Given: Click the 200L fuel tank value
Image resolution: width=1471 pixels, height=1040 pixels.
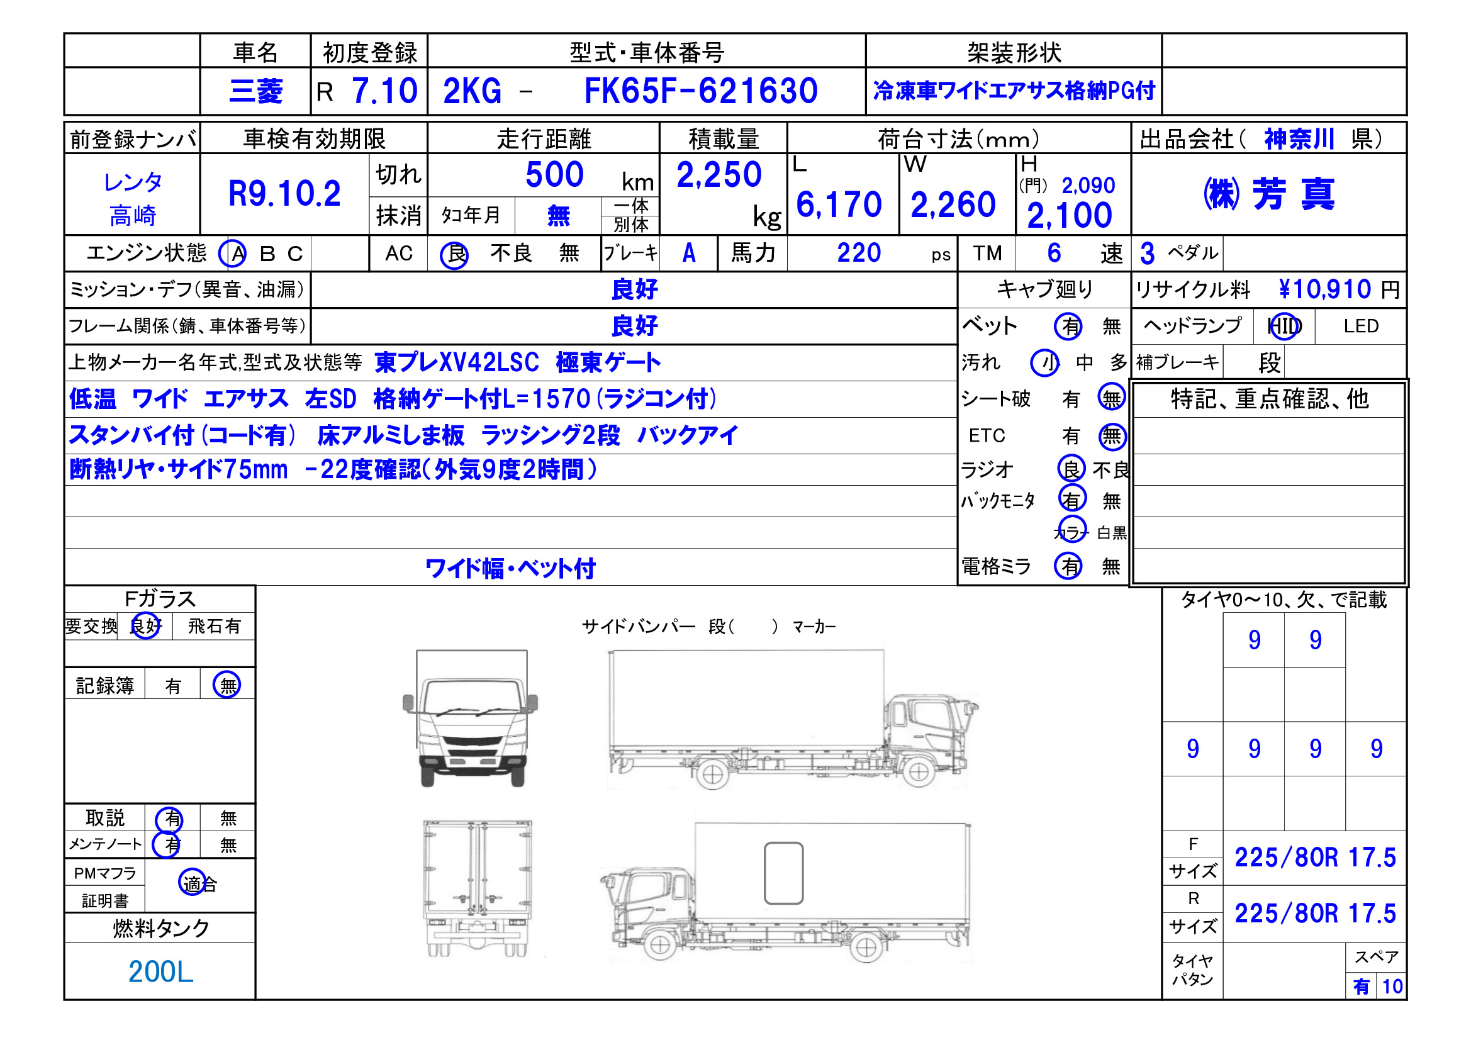Looking at the screenshot, I should pyautogui.click(x=160, y=972).
